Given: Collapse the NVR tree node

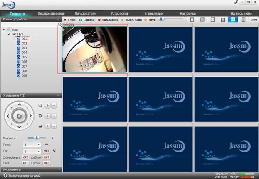Looking at the screenshot, I should pyautogui.click(x=9, y=34).
